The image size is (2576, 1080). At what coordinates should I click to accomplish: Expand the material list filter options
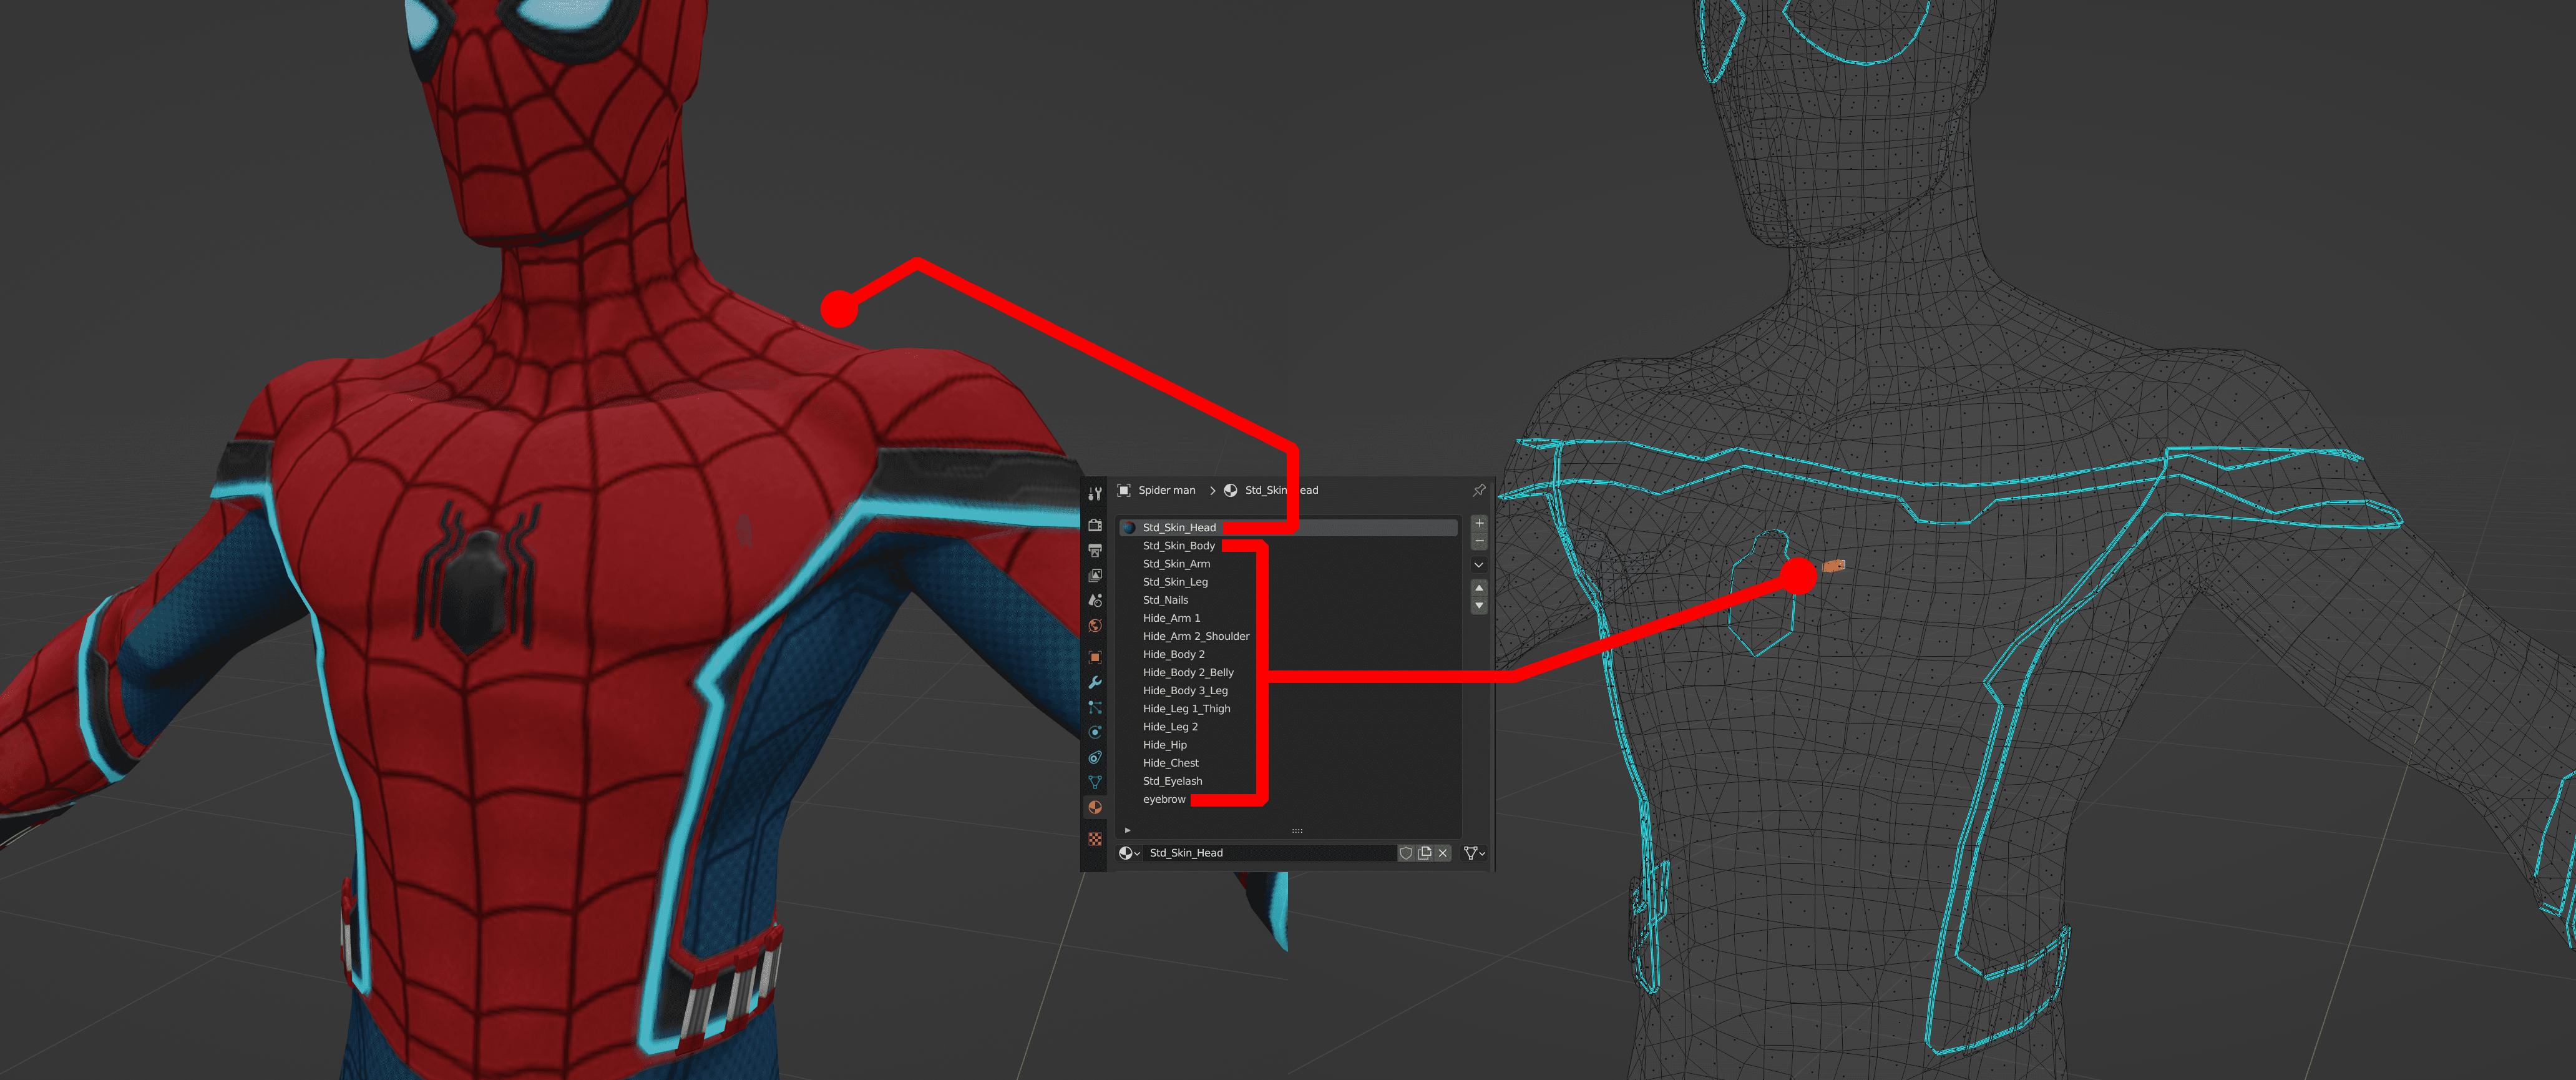click(x=1127, y=830)
